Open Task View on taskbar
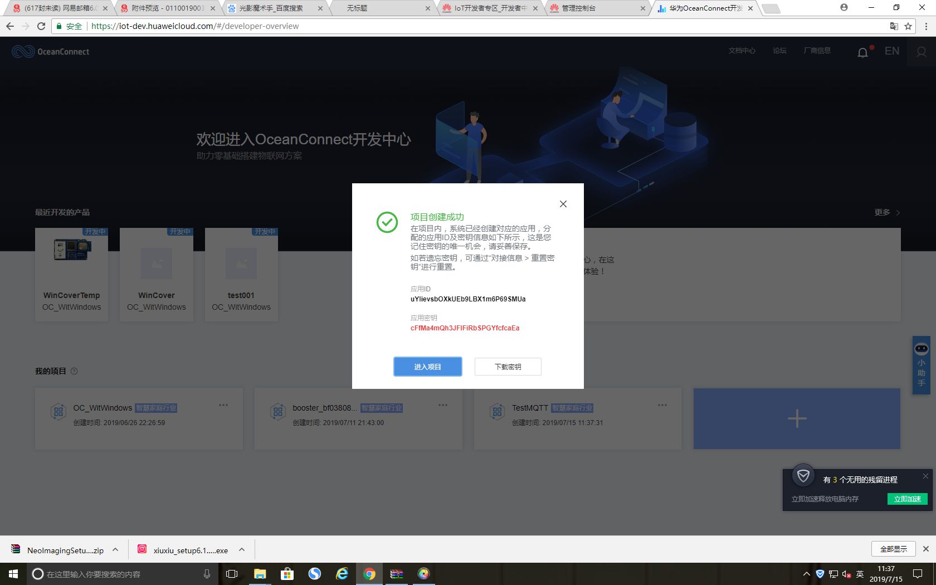The width and height of the screenshot is (936, 585). pyautogui.click(x=232, y=574)
